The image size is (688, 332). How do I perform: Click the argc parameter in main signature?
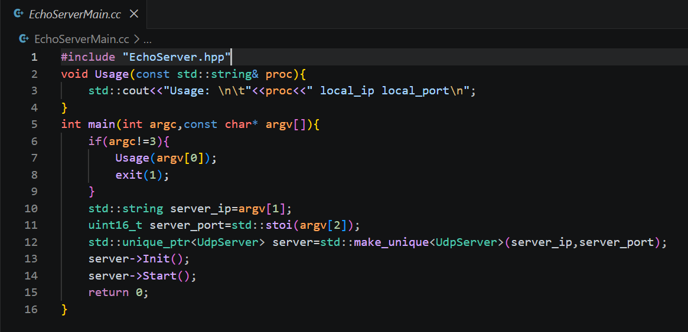coord(163,124)
